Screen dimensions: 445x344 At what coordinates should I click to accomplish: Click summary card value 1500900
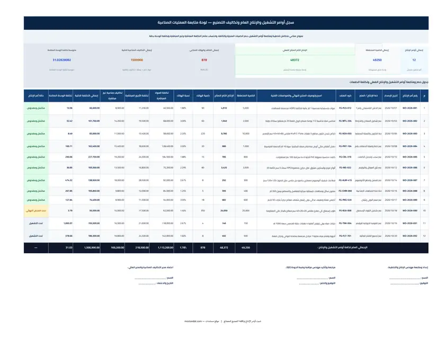137,60
